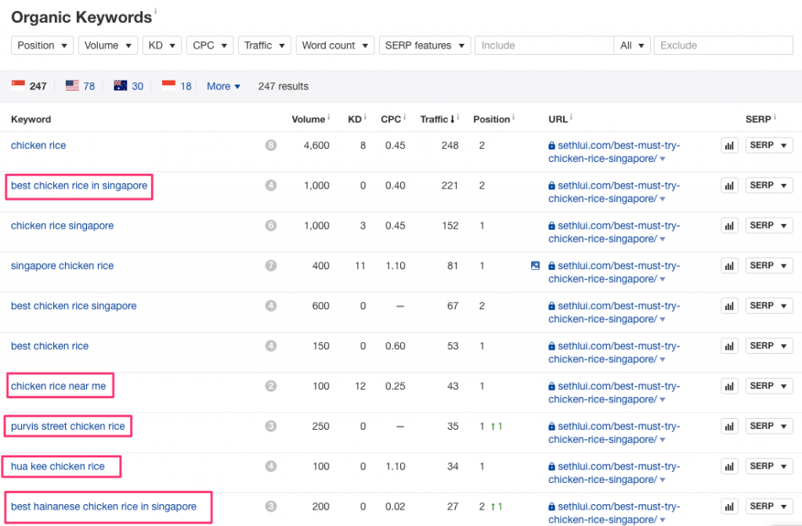Sort table by Volume column
Image resolution: width=802 pixels, height=526 pixels.
[308, 119]
